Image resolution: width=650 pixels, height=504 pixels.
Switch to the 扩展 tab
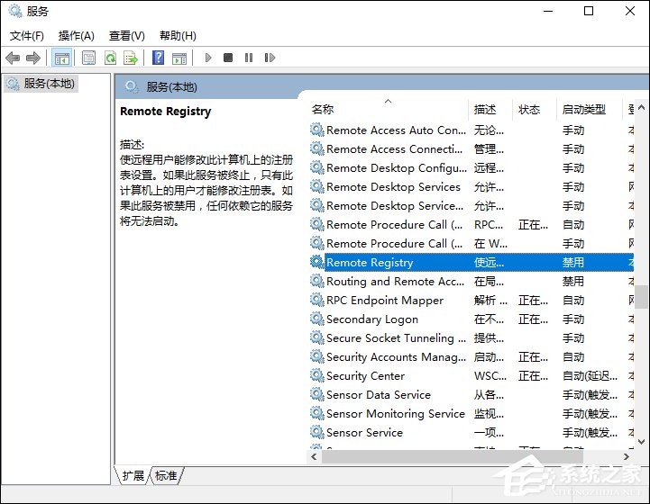tap(133, 475)
